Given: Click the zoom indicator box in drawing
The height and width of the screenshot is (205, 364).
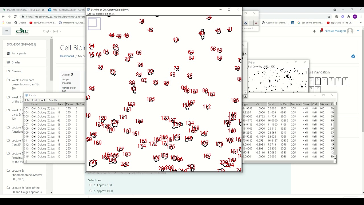Looking at the screenshot, I should coord(94,23).
